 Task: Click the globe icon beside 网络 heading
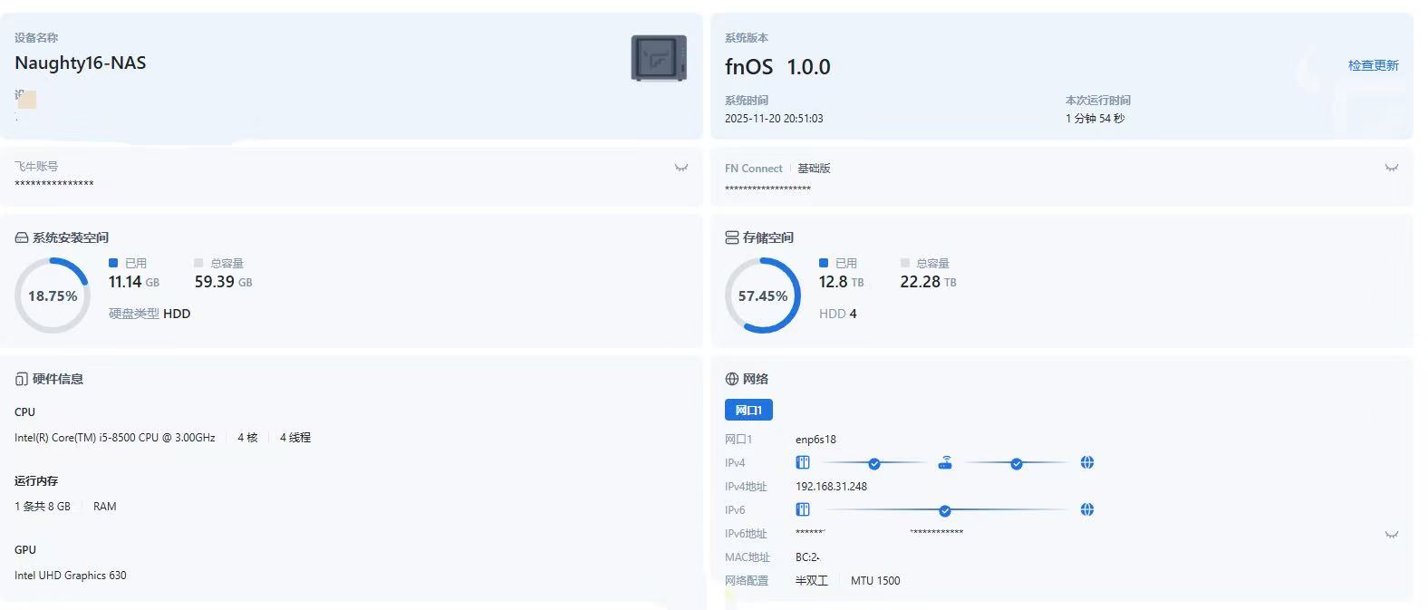(732, 379)
